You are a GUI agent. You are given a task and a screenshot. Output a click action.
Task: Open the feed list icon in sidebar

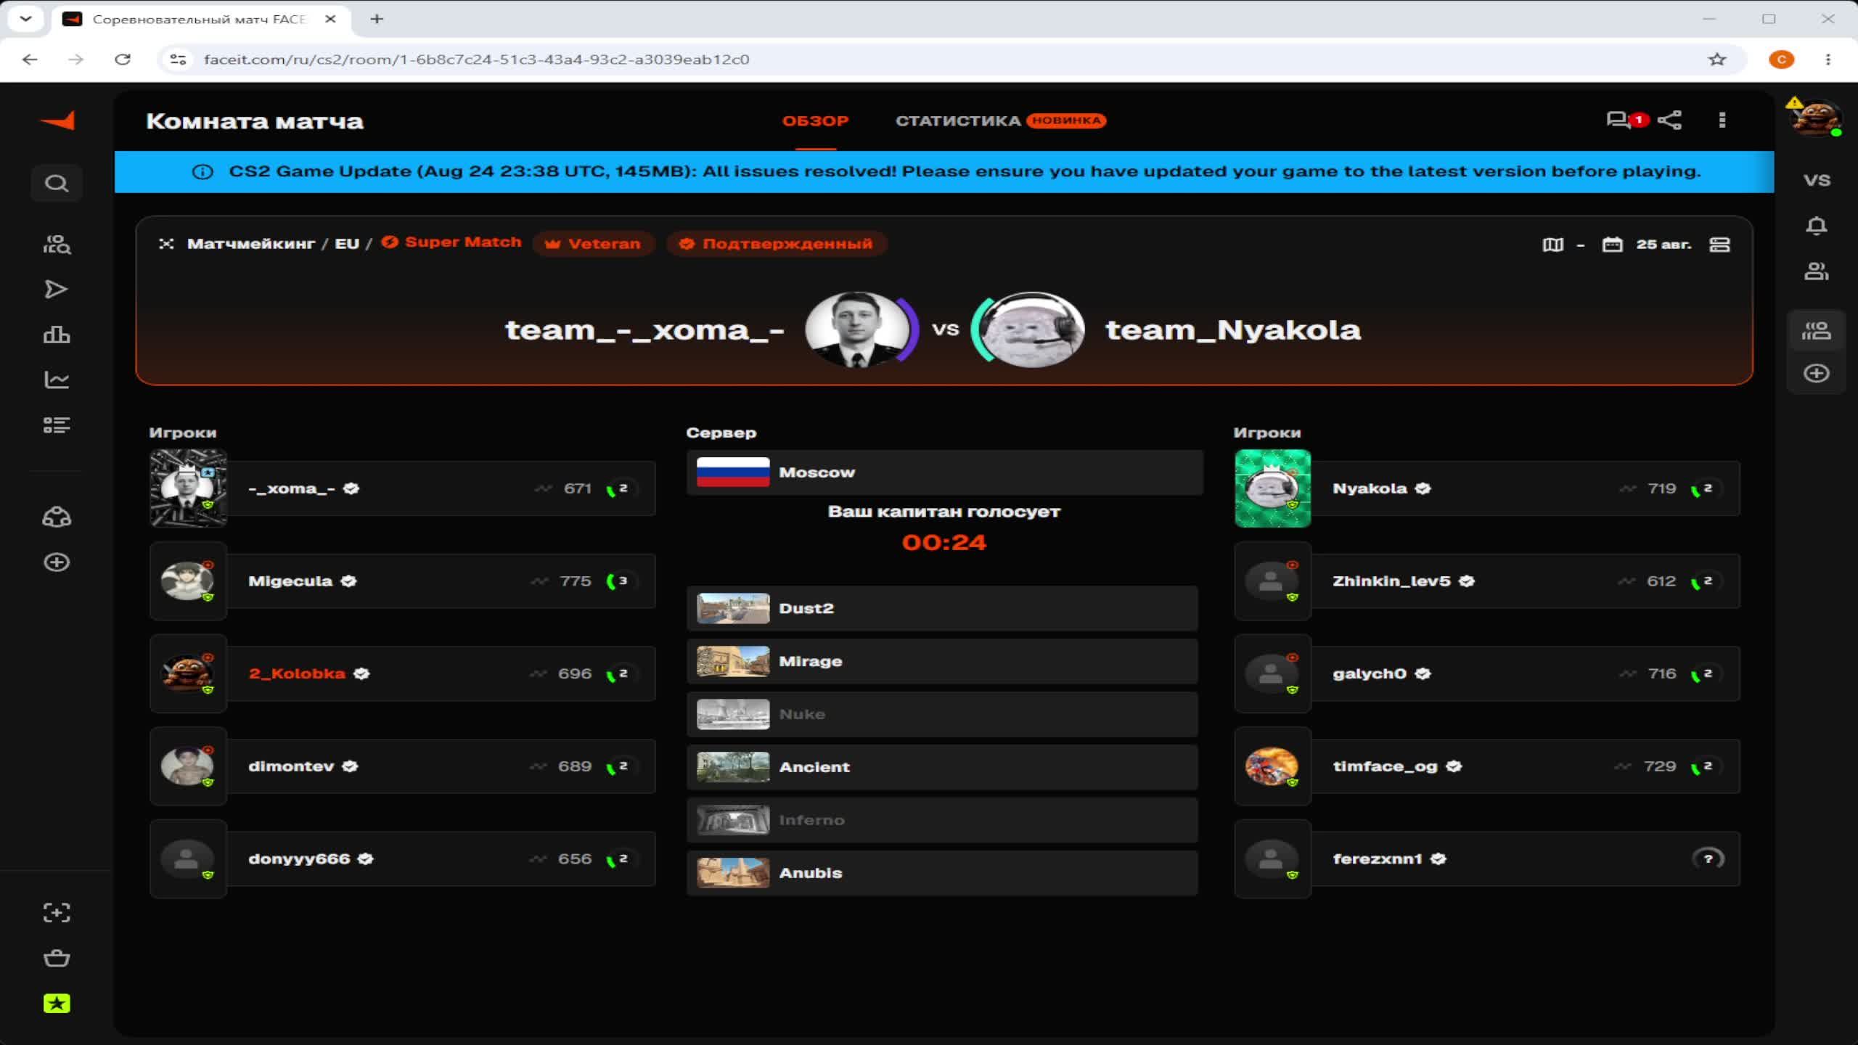(x=57, y=425)
